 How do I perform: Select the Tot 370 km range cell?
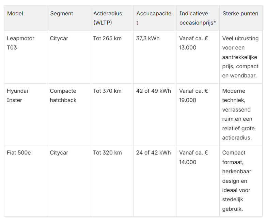click(x=112, y=114)
